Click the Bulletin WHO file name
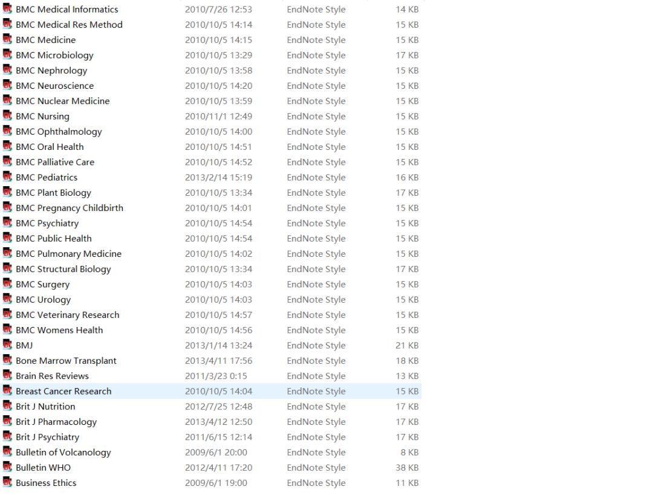This screenshot has width=653, height=495. [x=44, y=468]
